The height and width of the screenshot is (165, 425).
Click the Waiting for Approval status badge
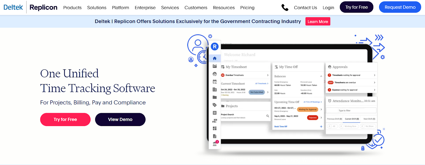click(308, 109)
